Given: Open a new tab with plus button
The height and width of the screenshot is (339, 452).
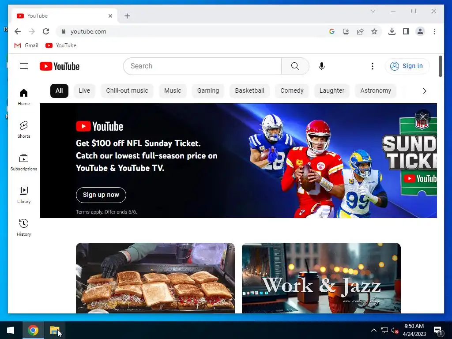Looking at the screenshot, I should tap(127, 16).
